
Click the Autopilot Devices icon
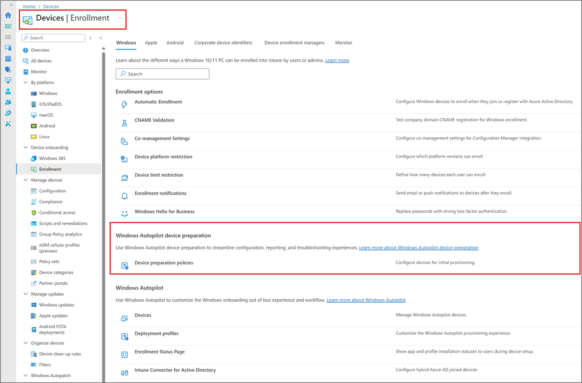[x=124, y=318]
